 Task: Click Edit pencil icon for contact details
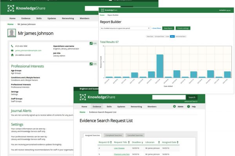pyautogui.click(x=91, y=43)
